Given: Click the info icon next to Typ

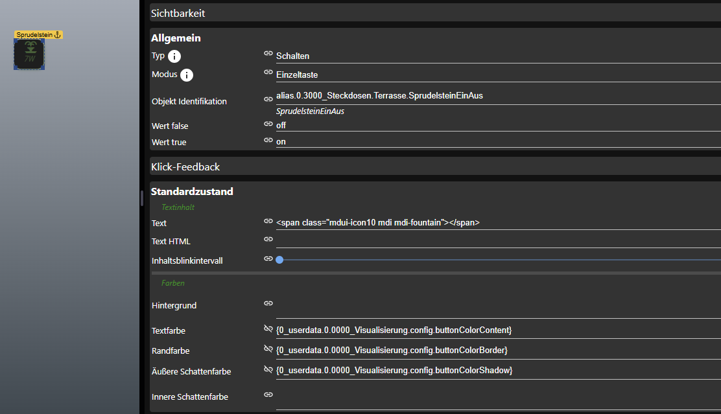Looking at the screenshot, I should (x=174, y=56).
